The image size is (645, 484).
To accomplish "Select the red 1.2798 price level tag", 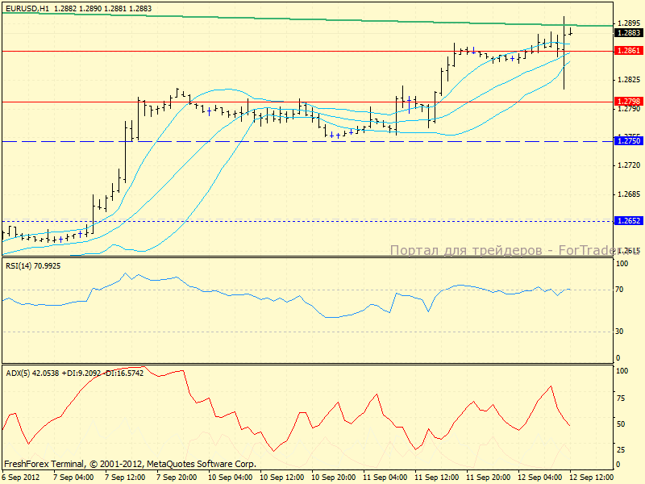I will coord(628,102).
